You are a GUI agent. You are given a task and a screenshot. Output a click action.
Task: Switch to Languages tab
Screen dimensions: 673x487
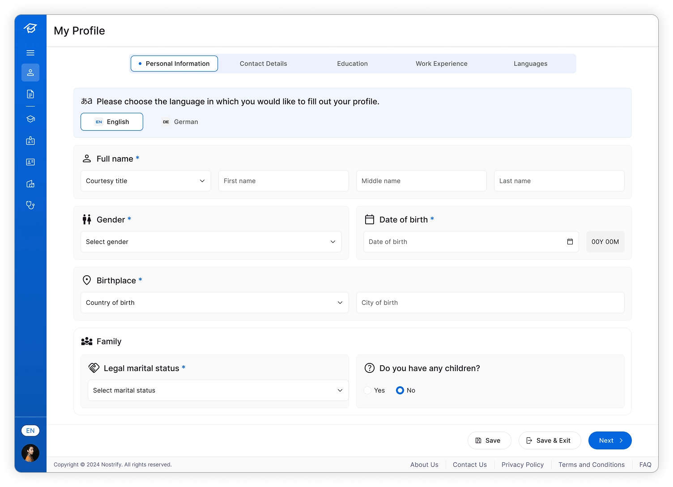(531, 64)
